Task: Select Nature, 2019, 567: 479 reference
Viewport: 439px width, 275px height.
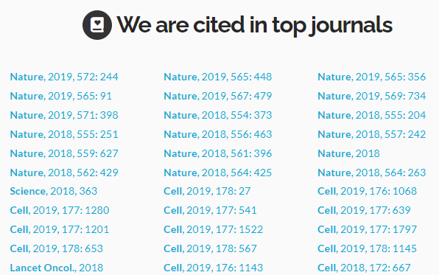Action: [x=218, y=96]
